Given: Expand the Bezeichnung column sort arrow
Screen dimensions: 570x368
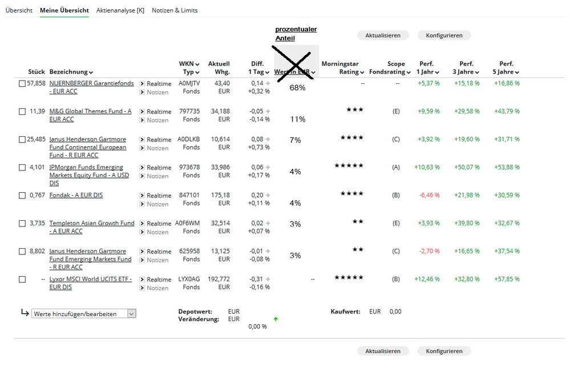Looking at the screenshot, I should pyautogui.click(x=91, y=72).
